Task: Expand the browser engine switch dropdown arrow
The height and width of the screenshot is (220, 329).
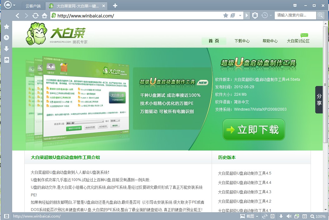Action: 240,15
